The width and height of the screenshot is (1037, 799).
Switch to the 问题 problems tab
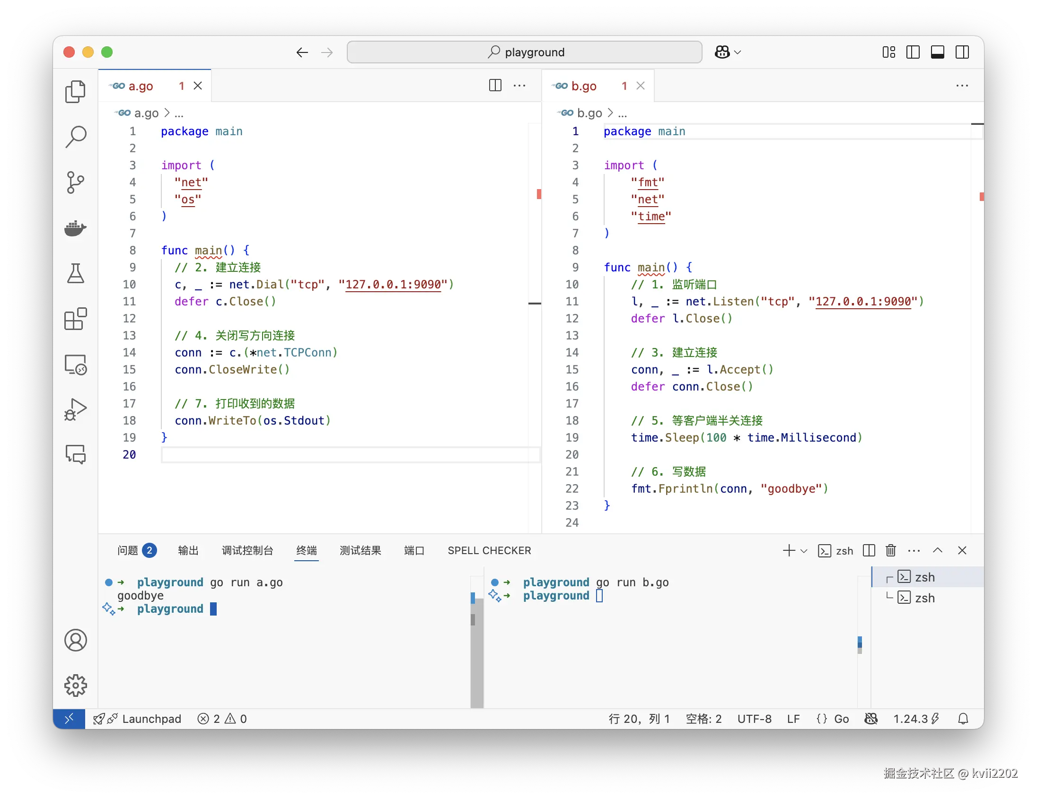pyautogui.click(x=128, y=550)
